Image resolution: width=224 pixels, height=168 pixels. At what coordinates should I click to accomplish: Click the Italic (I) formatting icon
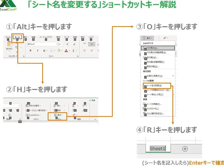coord(37,51)
